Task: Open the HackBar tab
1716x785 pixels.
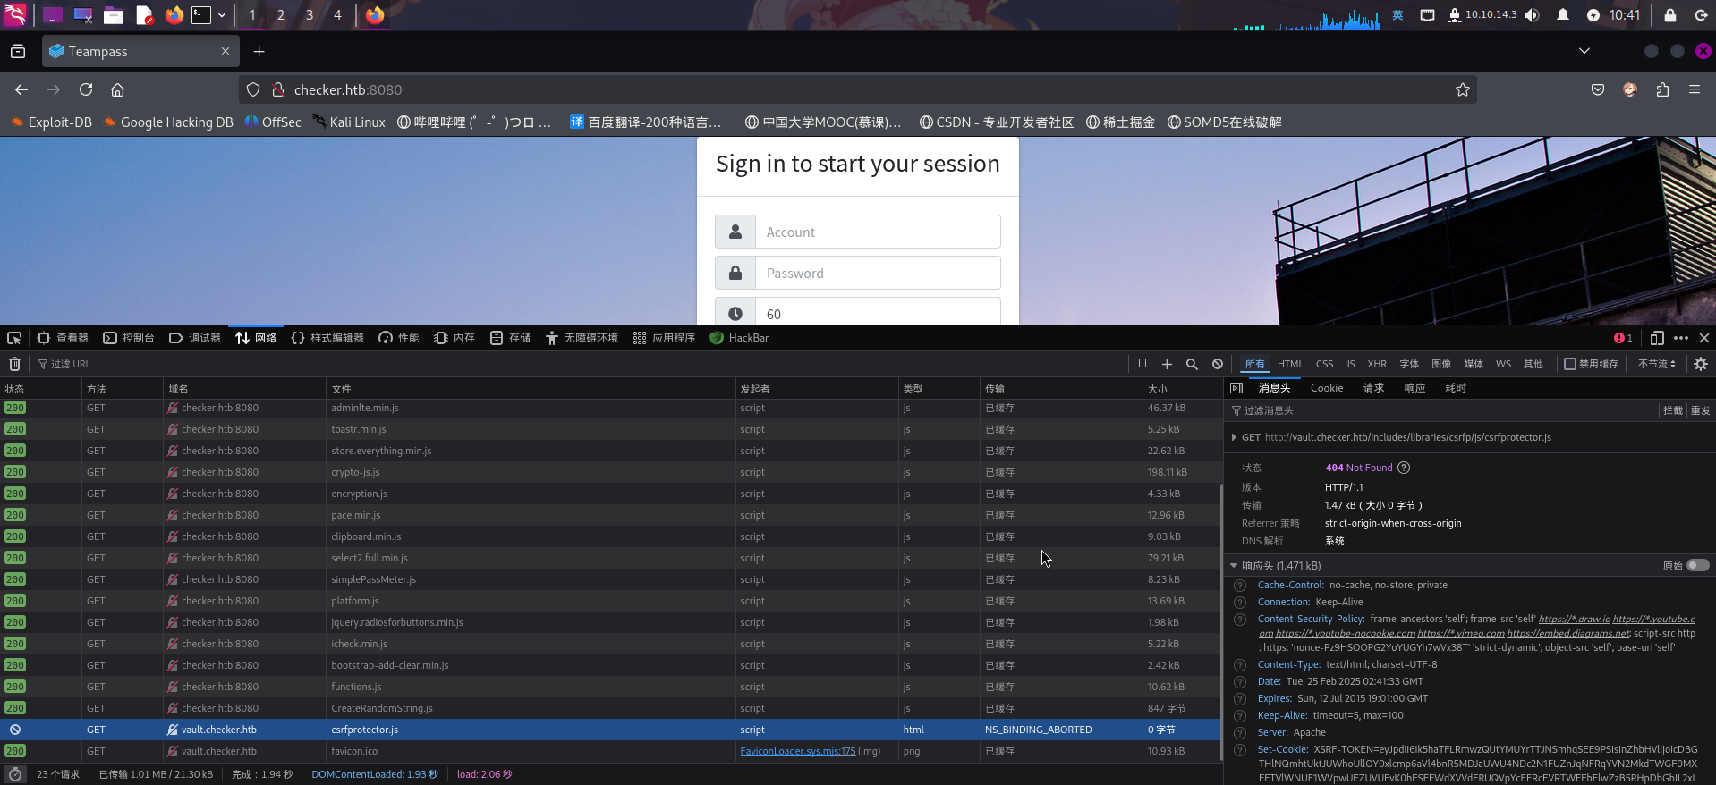Action: click(739, 338)
